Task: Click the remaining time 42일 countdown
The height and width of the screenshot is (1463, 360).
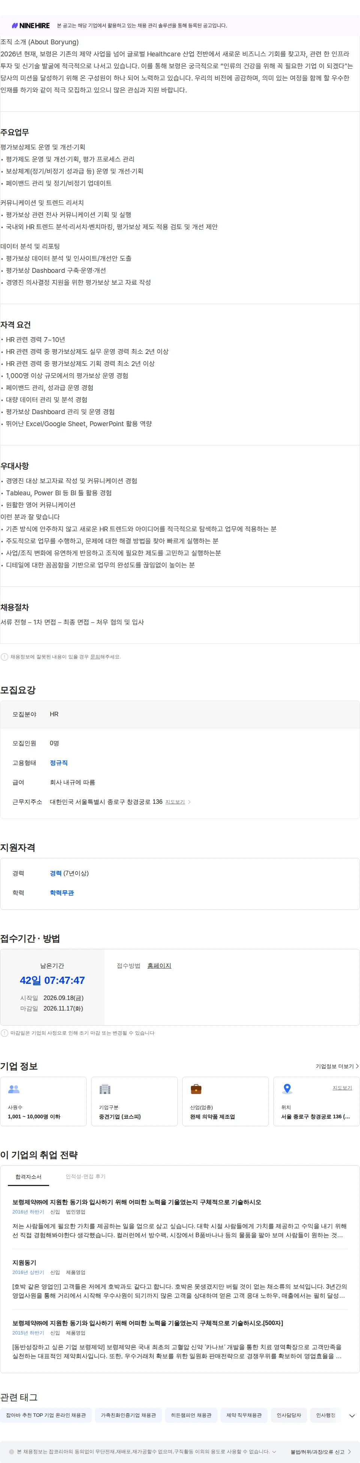Action: click(x=52, y=980)
